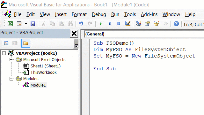This screenshot has height=115, width=204.
Task: Click the code line Sub FSODemo()
Action: (x=114, y=43)
